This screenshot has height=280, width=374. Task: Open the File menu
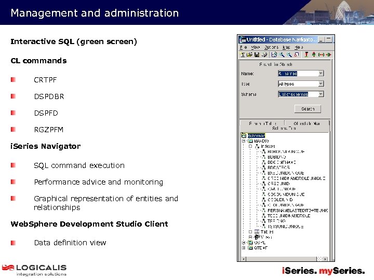click(x=244, y=47)
